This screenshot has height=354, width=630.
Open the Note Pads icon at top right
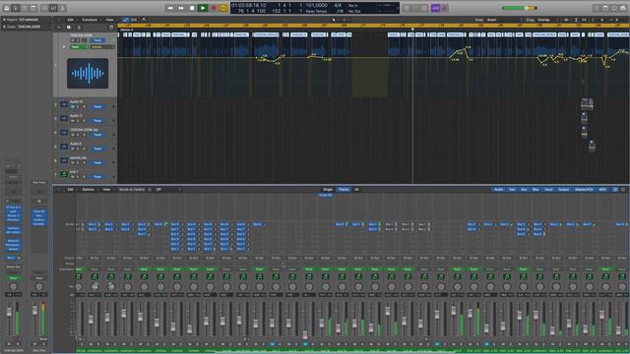[x=605, y=8]
